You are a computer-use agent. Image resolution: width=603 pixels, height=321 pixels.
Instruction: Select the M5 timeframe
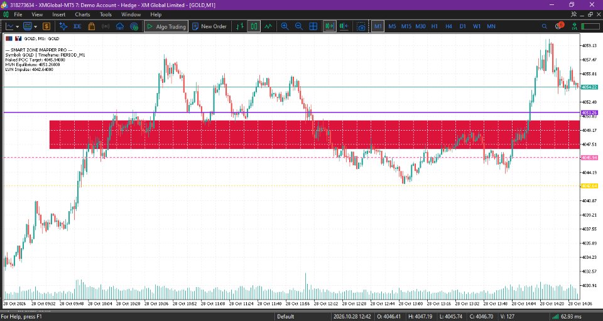tap(392, 26)
